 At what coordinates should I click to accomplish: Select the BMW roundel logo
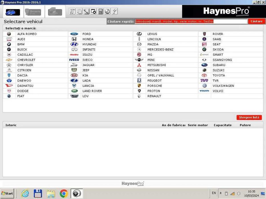coord(9,44)
